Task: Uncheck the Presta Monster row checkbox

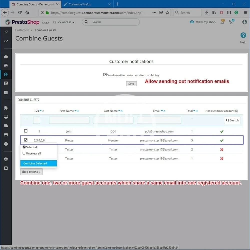Action: pos(26,140)
